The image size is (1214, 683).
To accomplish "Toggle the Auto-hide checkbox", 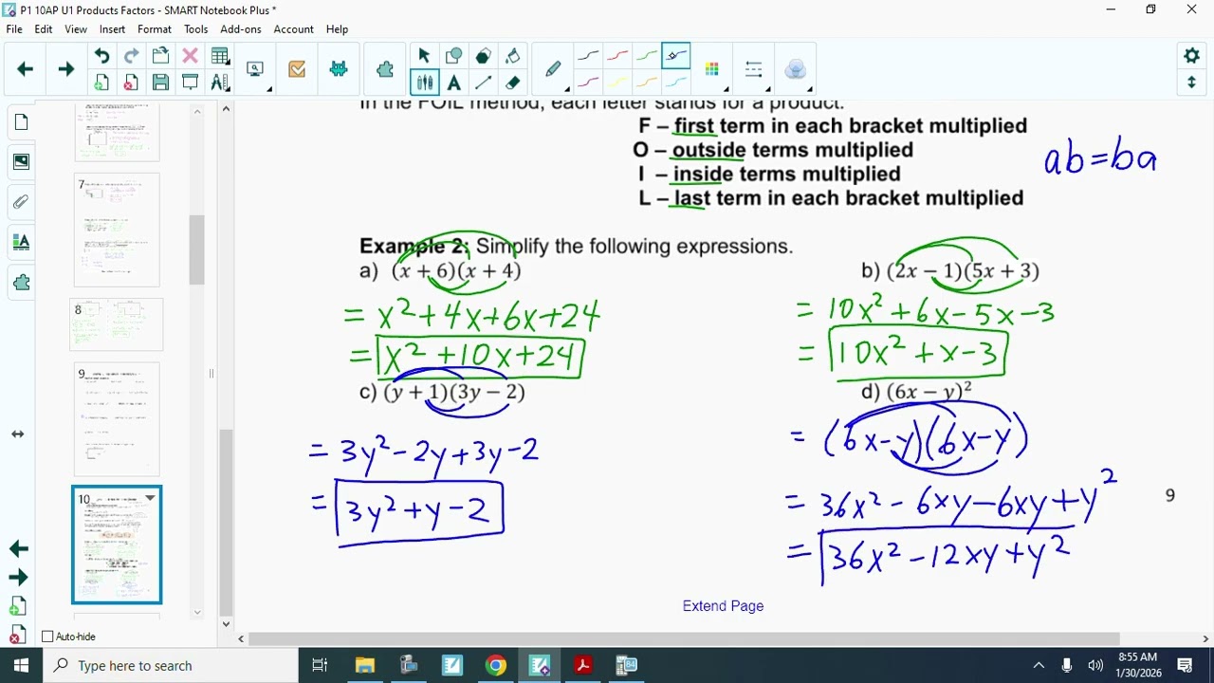I will [x=47, y=637].
